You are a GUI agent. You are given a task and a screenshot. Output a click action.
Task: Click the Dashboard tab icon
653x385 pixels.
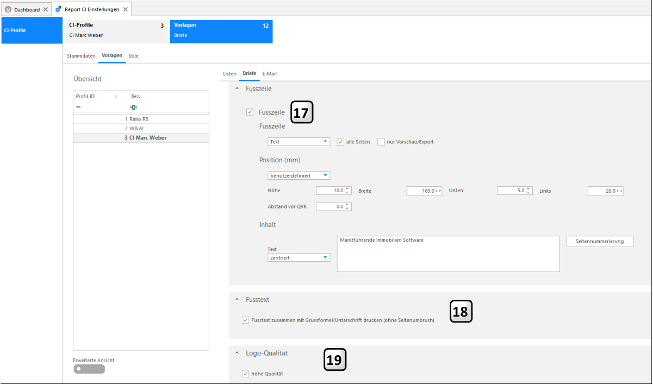(x=8, y=10)
